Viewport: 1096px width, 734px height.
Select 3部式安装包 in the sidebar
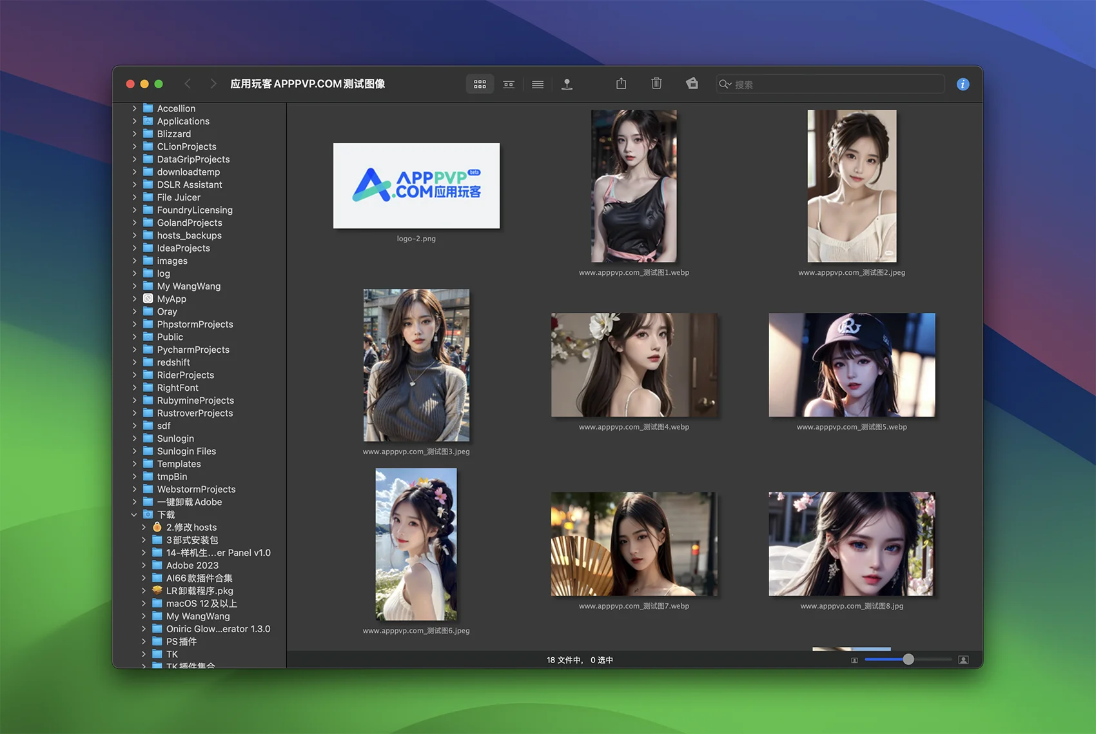tap(192, 540)
